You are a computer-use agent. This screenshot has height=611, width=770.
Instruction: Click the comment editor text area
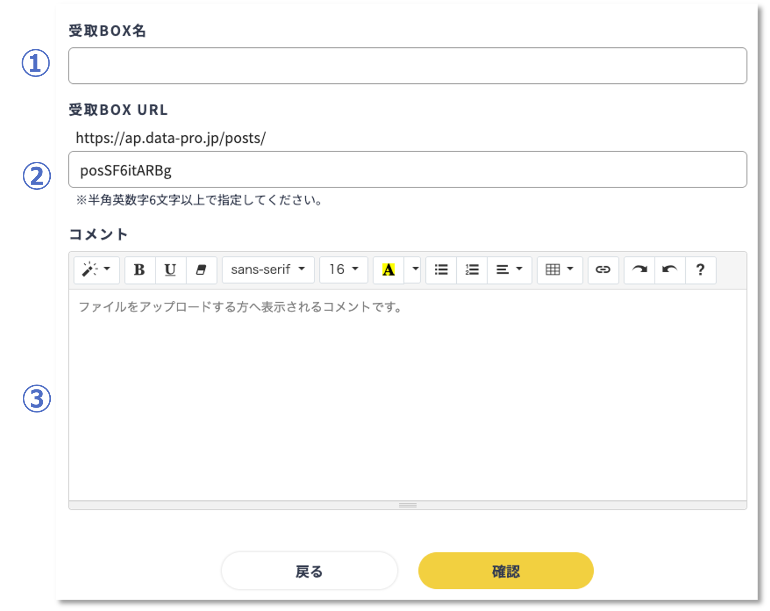tap(408, 394)
